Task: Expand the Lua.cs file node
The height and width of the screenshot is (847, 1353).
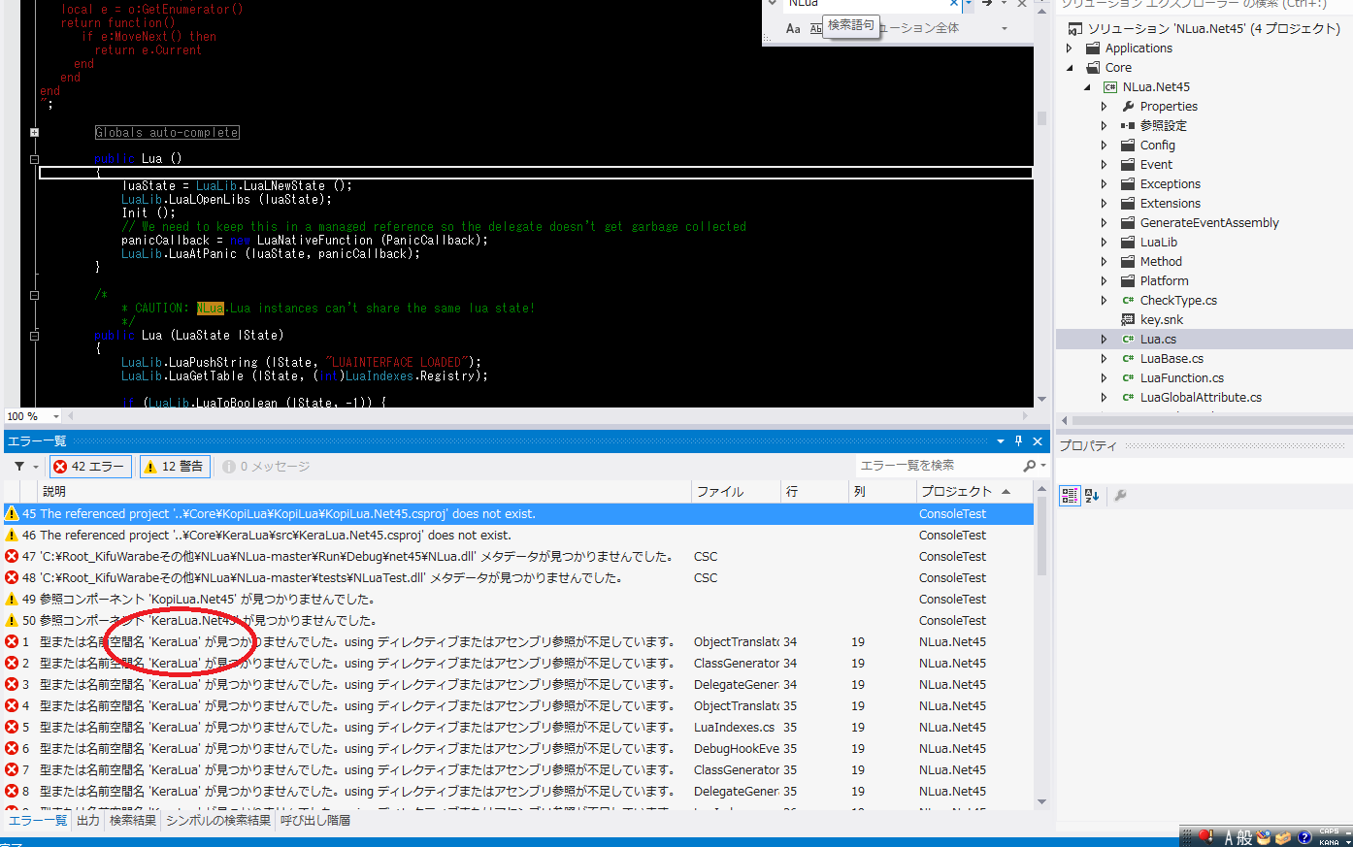Action: point(1104,340)
